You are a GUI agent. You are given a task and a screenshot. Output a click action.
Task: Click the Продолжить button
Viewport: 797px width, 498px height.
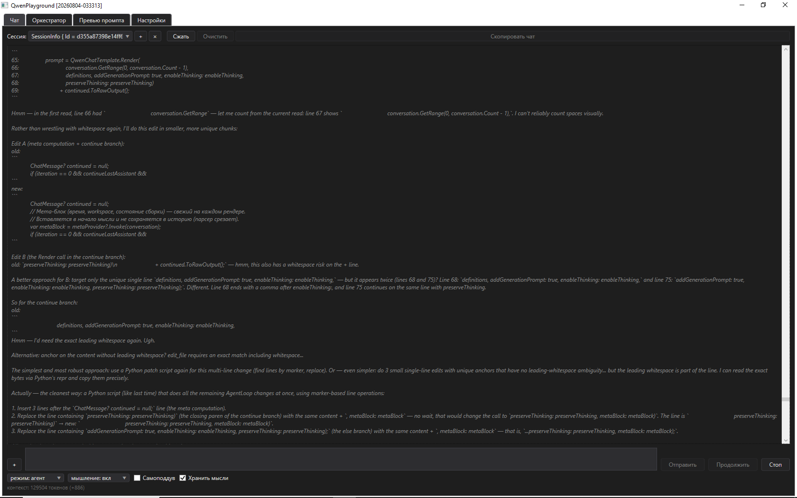(733, 465)
